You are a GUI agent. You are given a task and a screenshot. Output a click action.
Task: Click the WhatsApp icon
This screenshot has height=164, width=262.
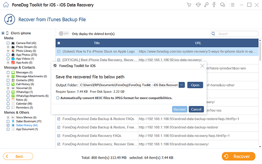tap(13, 92)
